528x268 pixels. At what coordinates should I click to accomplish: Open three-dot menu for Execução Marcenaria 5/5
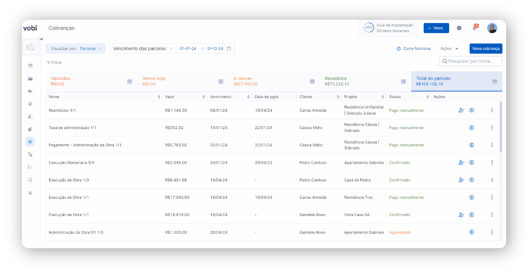[x=492, y=162]
